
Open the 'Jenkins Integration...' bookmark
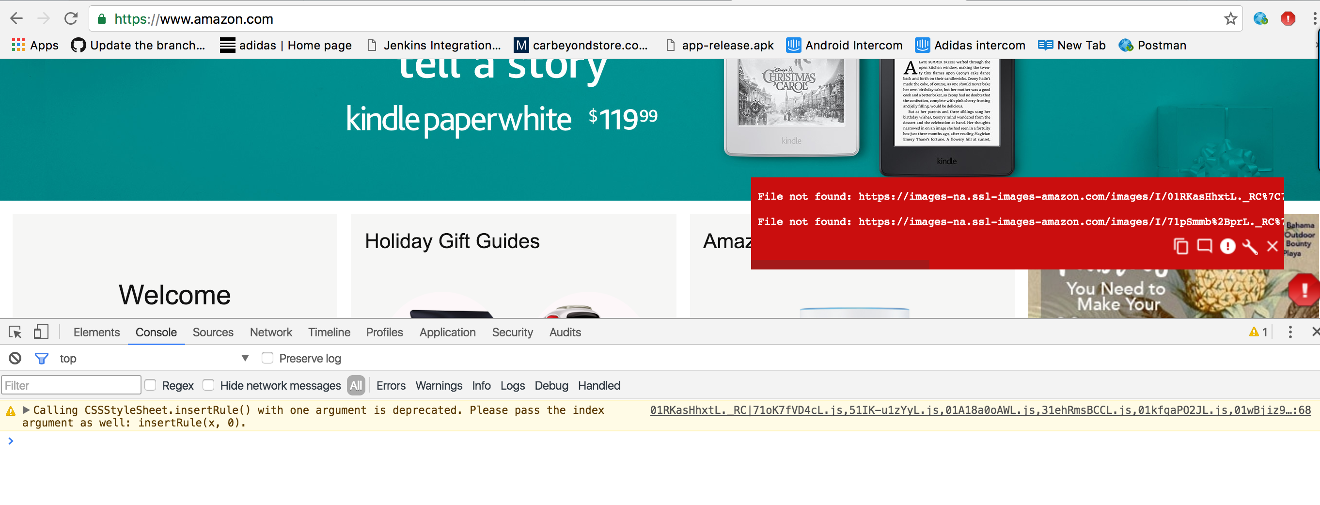(x=434, y=45)
